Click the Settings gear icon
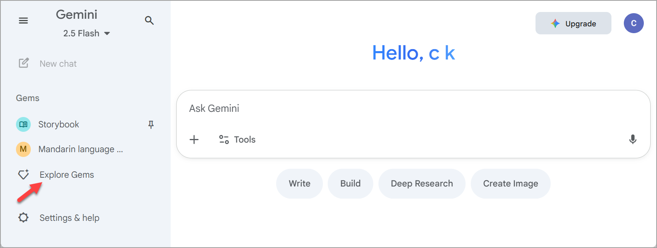The height and width of the screenshot is (248, 657). click(x=24, y=218)
